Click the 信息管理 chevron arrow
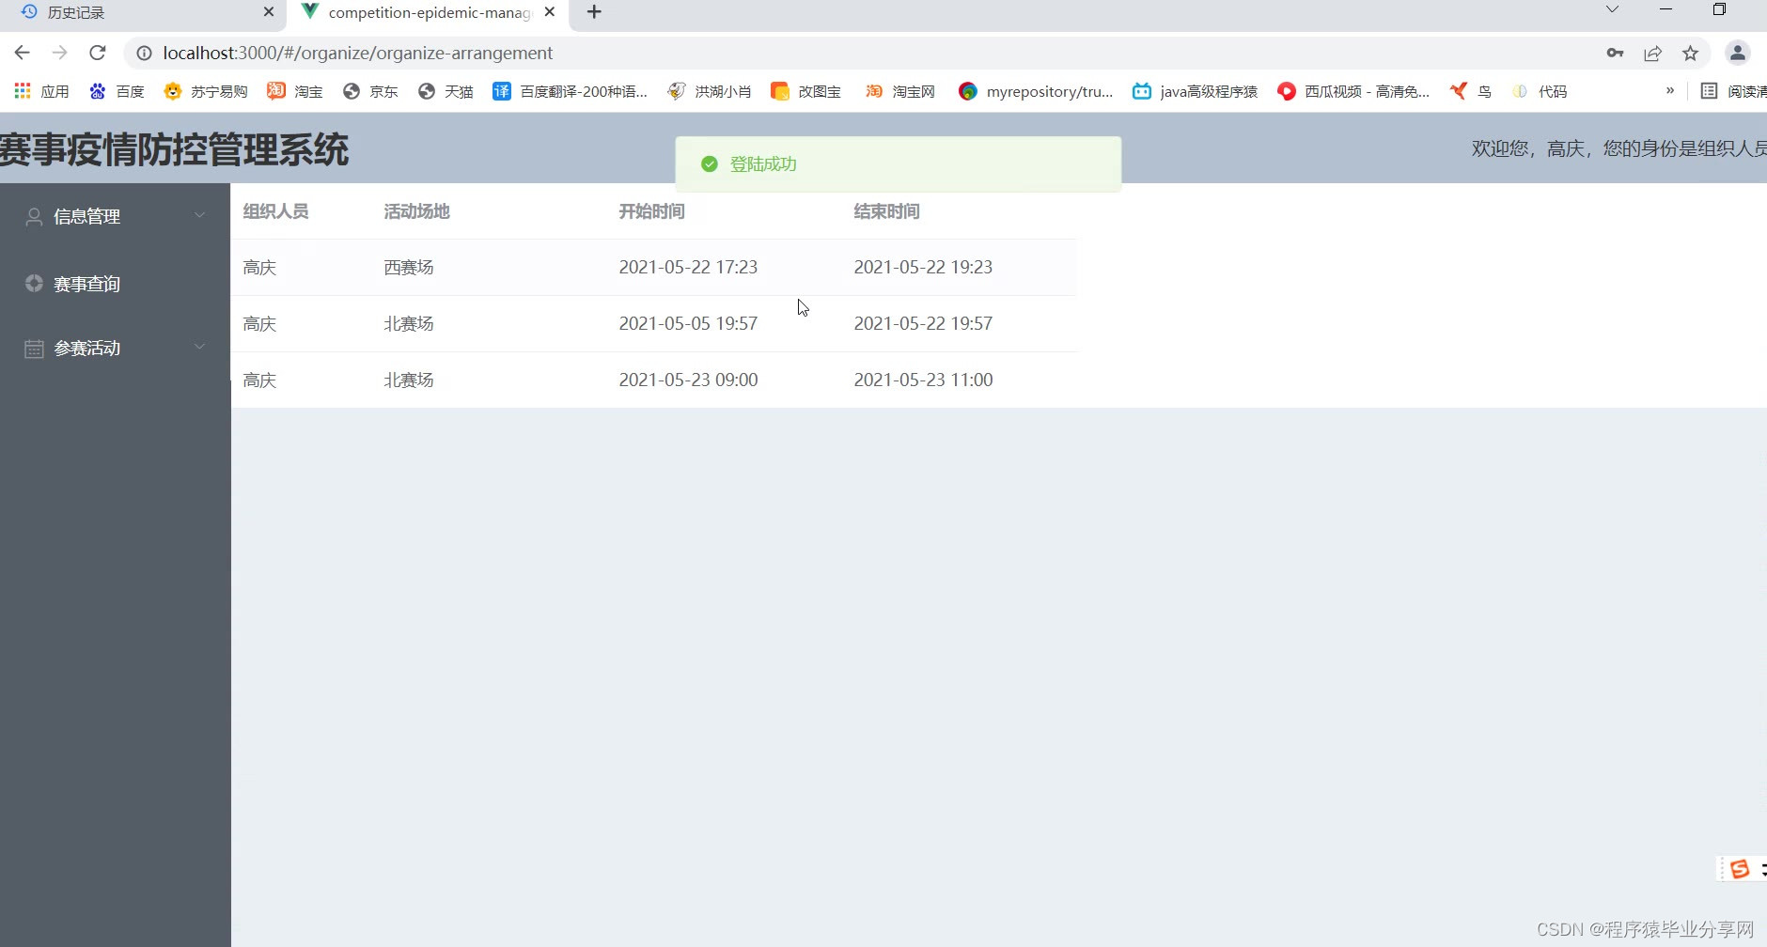This screenshot has height=947, width=1767. [x=199, y=215]
